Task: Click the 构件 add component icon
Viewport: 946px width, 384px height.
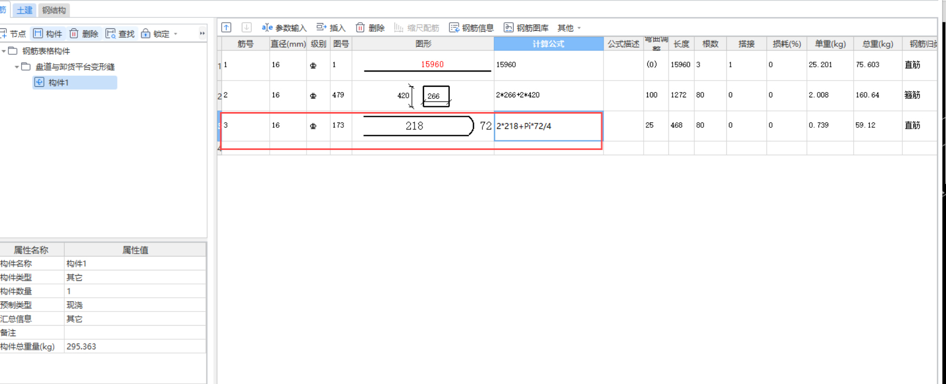Action: click(x=38, y=34)
